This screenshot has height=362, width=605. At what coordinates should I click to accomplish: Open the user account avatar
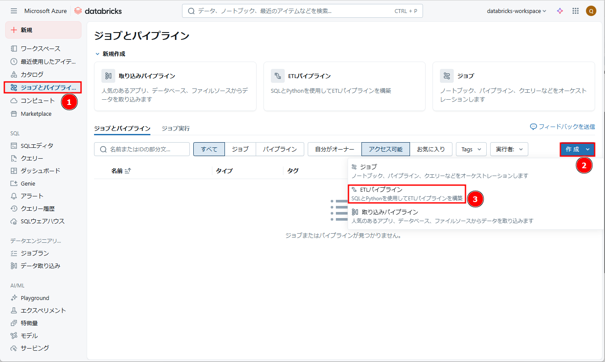(x=591, y=11)
